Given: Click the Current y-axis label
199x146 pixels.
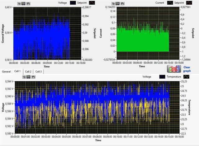Looking at the screenshot, I should [101, 33].
